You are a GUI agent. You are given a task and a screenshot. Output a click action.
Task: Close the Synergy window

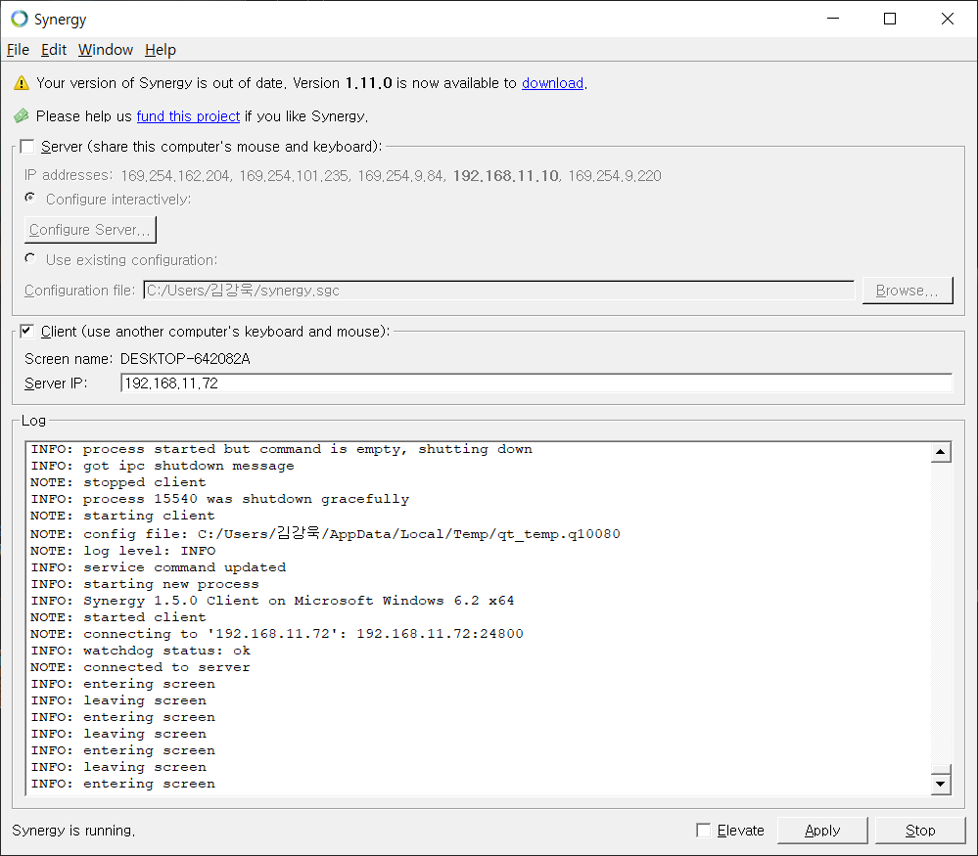(x=948, y=19)
